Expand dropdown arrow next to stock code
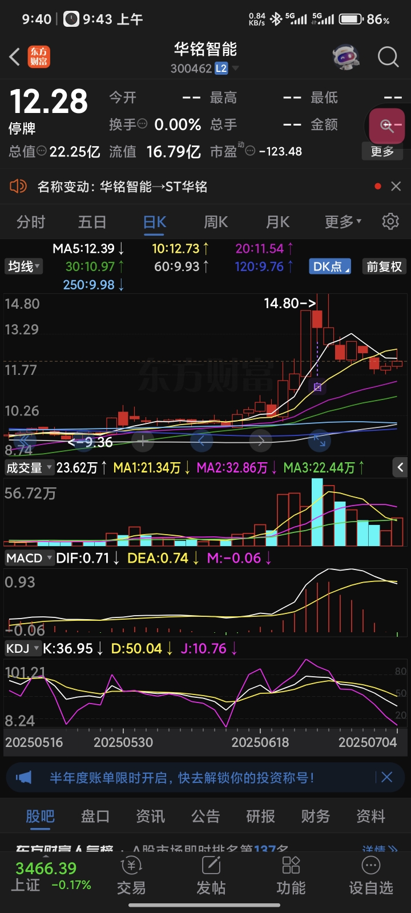This screenshot has height=913, width=411. point(235,68)
